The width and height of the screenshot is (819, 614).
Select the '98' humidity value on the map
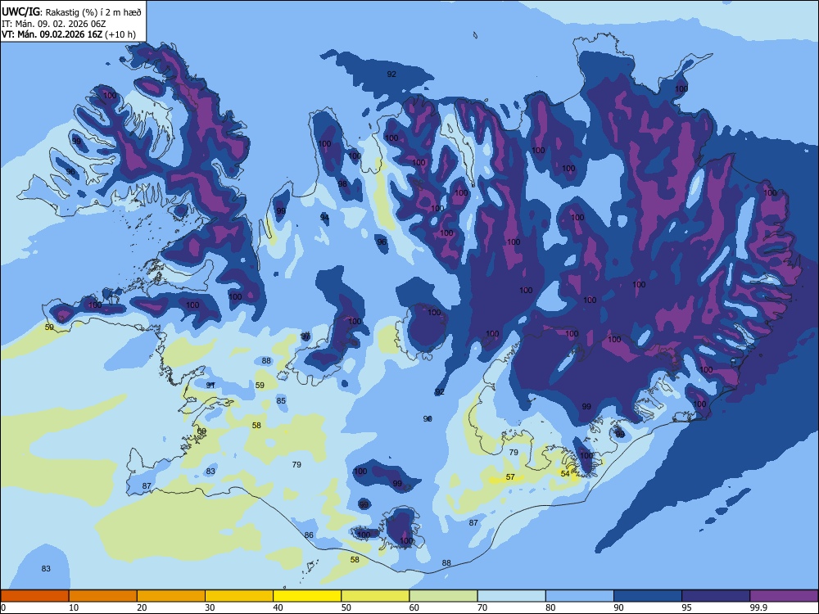click(x=342, y=183)
